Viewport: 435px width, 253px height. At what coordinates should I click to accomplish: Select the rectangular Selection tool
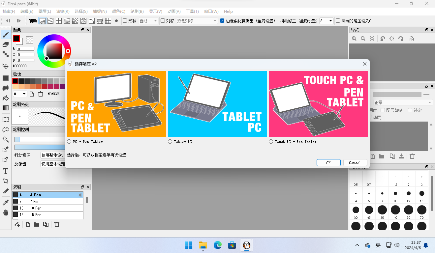coord(6,120)
